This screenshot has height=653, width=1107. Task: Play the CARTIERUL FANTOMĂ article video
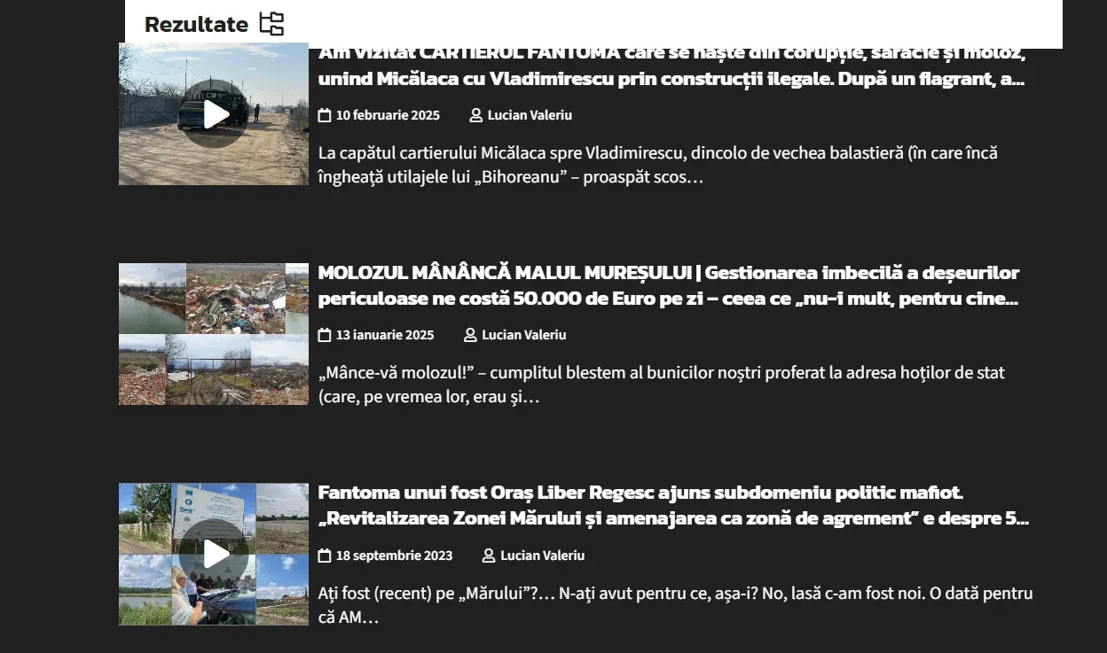pos(214,114)
